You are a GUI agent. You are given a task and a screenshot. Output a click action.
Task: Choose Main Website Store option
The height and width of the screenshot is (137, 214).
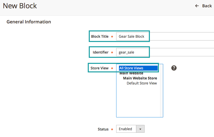pyautogui.click(x=140, y=78)
